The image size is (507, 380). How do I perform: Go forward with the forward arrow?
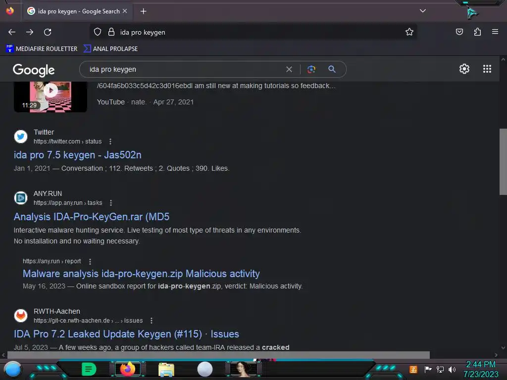coord(30,32)
